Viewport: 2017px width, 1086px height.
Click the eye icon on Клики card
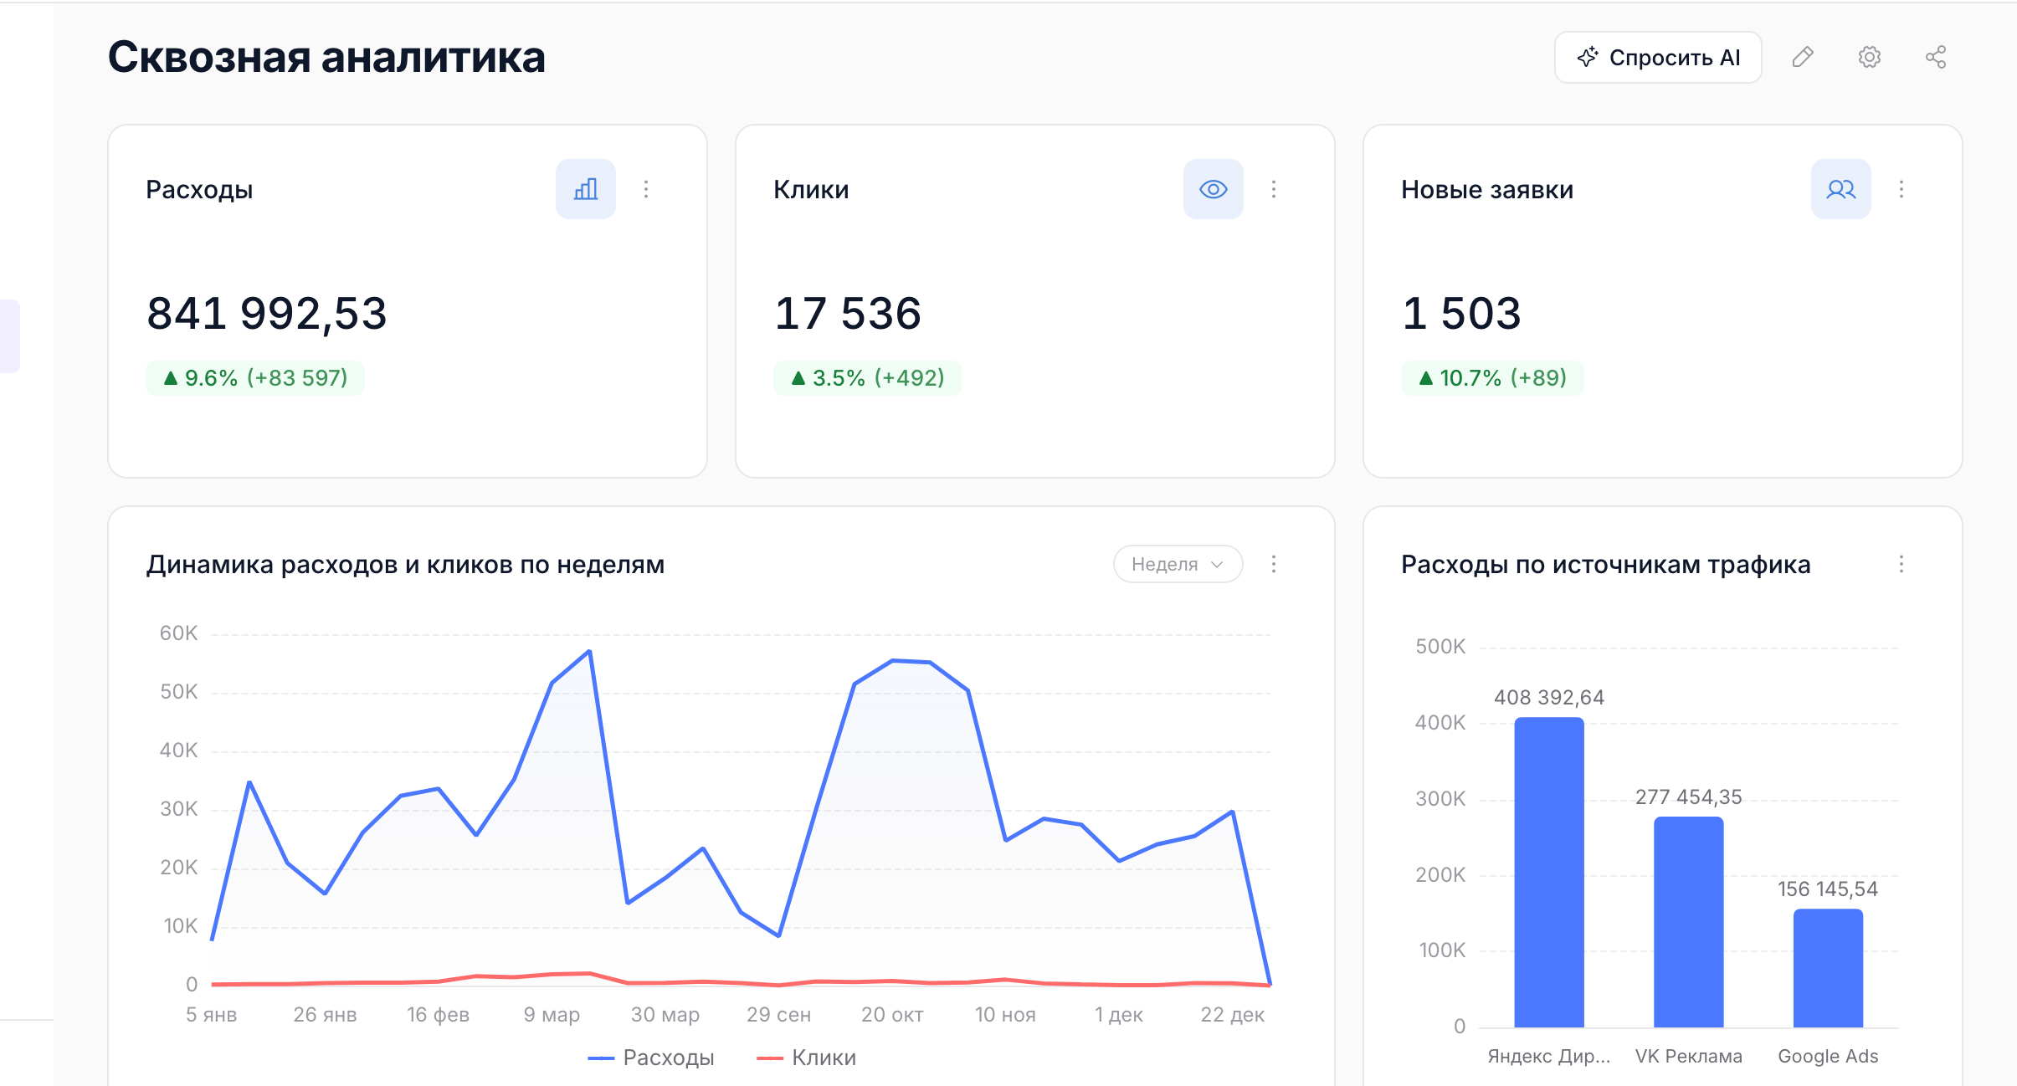point(1214,189)
